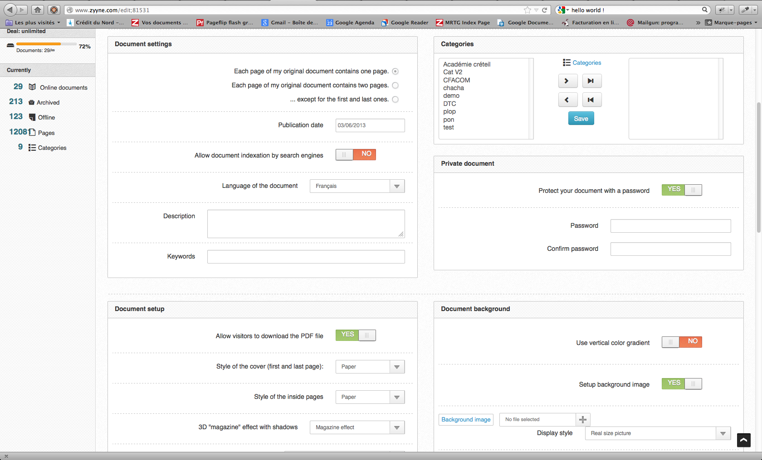Click the Background image button
The height and width of the screenshot is (460, 762).
[x=466, y=420]
